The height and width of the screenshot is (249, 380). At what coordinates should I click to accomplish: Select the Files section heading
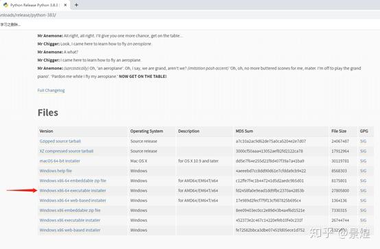(48, 113)
